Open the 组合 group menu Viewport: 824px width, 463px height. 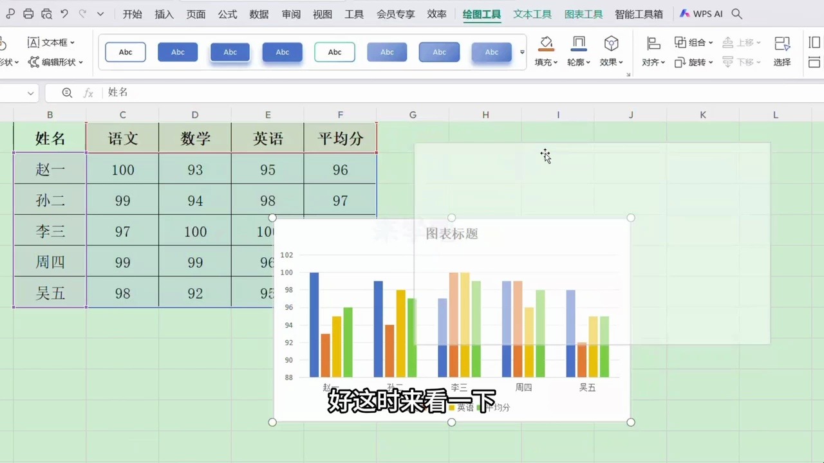(x=693, y=42)
